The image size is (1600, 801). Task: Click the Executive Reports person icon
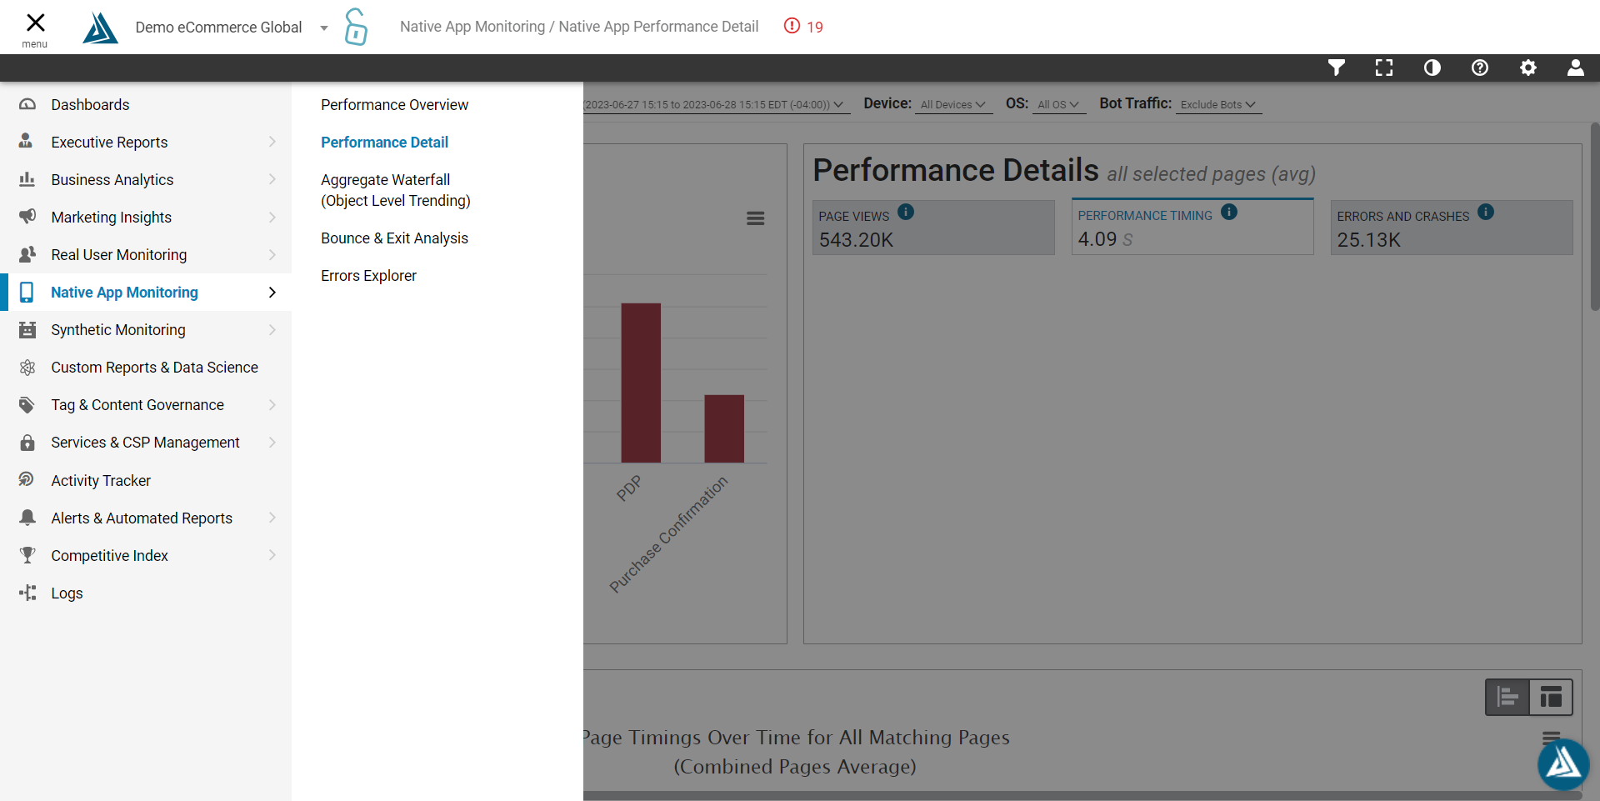26,141
